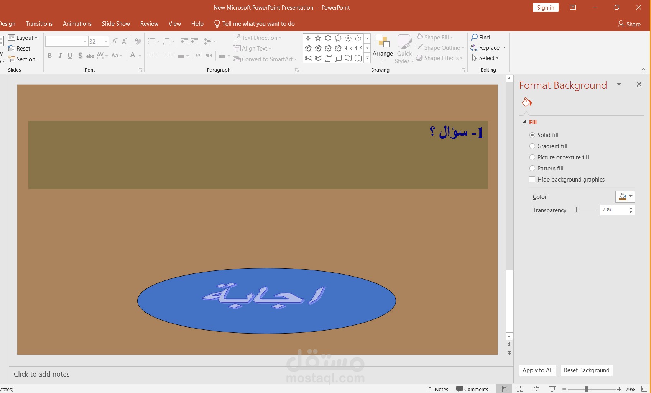Zoom out with minus button
The width and height of the screenshot is (651, 393).
tap(564, 389)
